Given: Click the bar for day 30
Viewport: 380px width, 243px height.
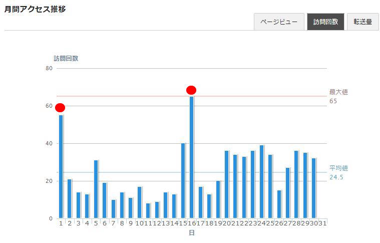Looking at the screenshot, I should click(313, 188).
